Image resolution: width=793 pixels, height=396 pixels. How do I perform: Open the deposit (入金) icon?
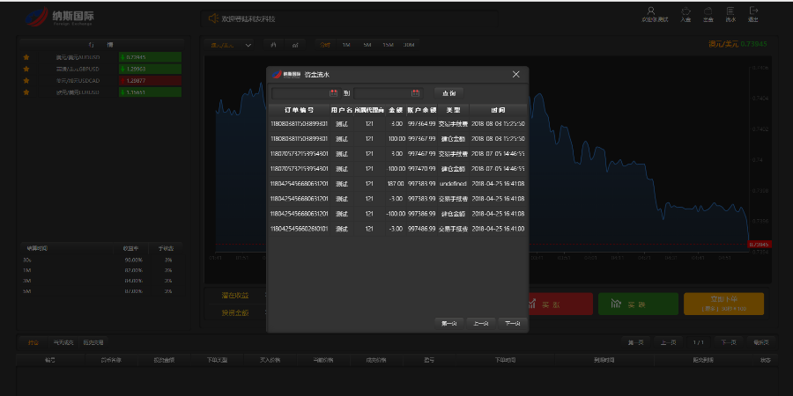[685, 13]
